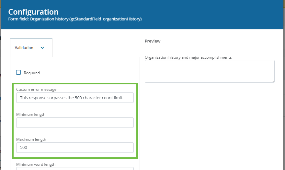Click the 'Maximum length' label
Screen dimensions: 285x170
pos(31,140)
